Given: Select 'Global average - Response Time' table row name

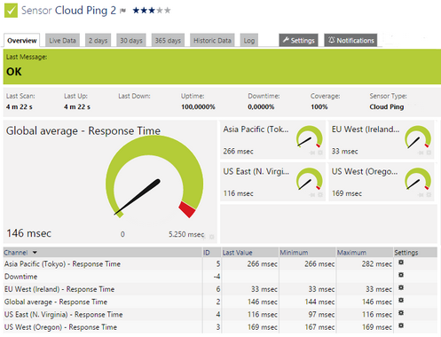Looking at the screenshot, I should pos(56,302).
